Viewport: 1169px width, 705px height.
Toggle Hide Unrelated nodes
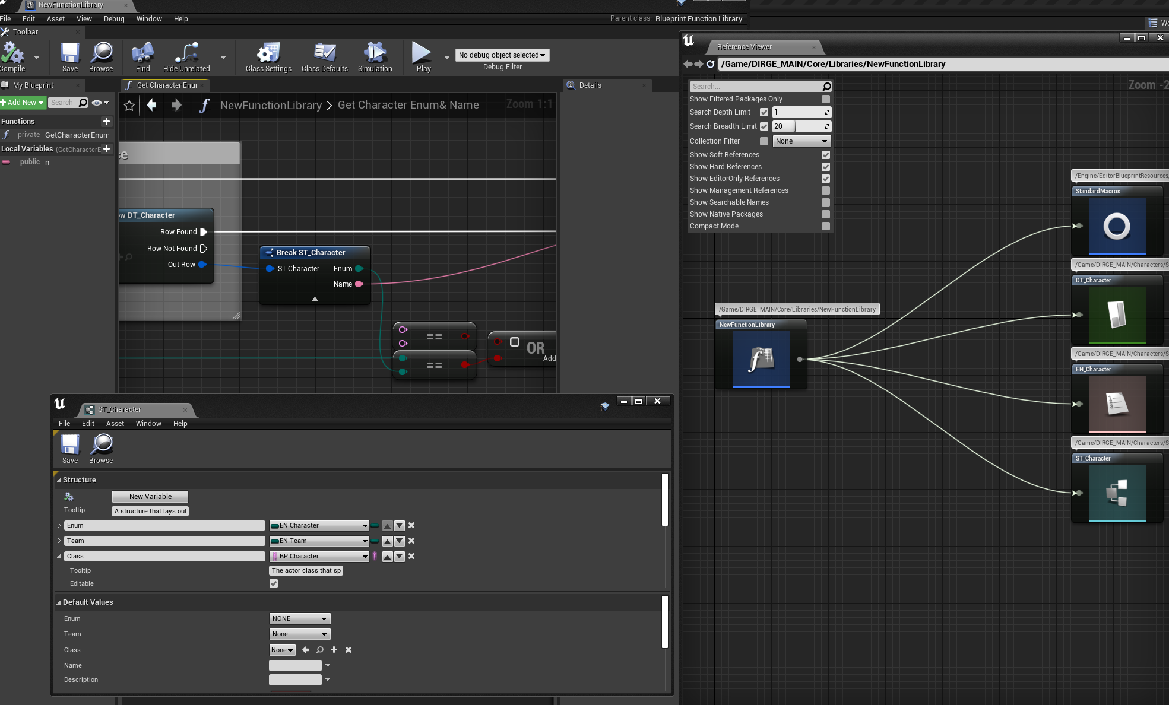(186, 57)
